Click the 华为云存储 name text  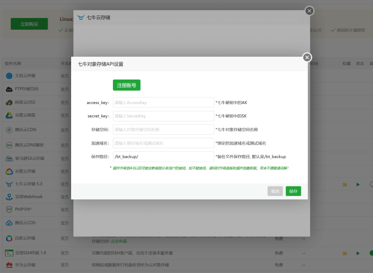click(25, 265)
